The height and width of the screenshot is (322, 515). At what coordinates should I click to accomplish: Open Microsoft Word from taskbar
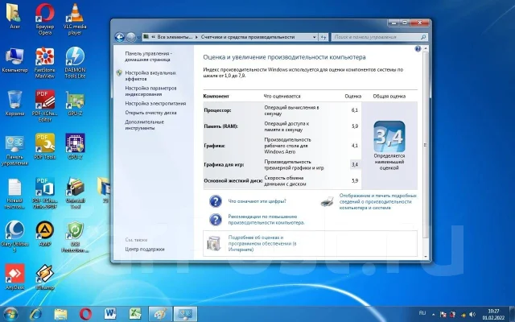click(x=110, y=314)
